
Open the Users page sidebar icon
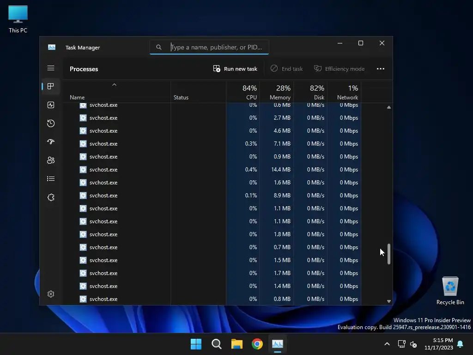coord(51,160)
